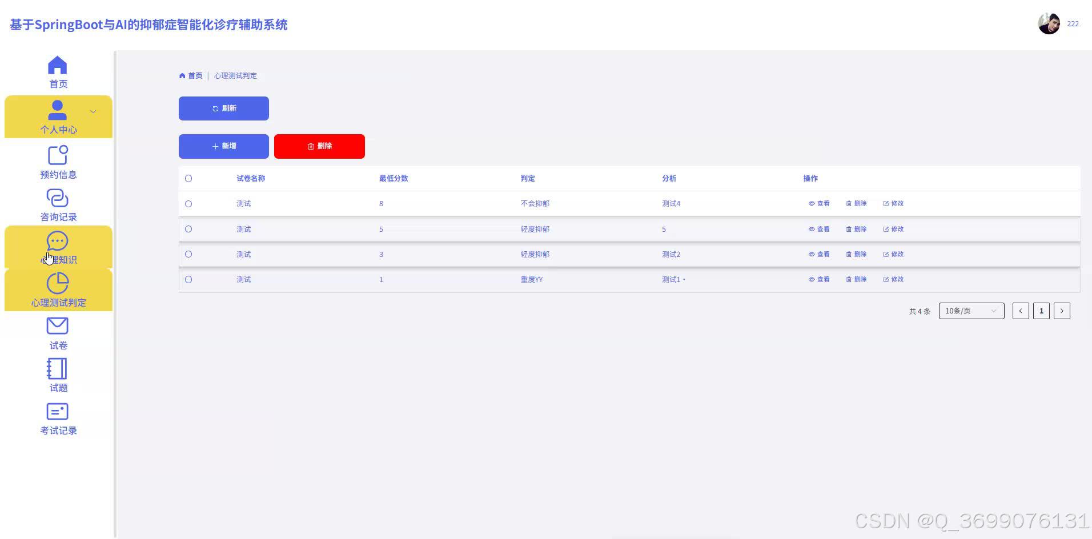1092x539 pixels.
Task: Select the row with score 8
Action: tap(188, 204)
